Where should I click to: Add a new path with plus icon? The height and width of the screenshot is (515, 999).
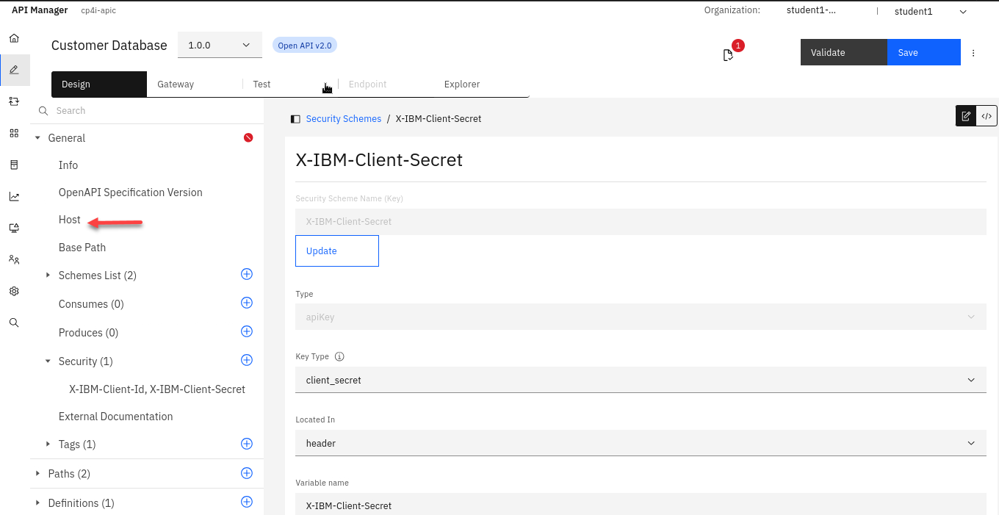[247, 474]
